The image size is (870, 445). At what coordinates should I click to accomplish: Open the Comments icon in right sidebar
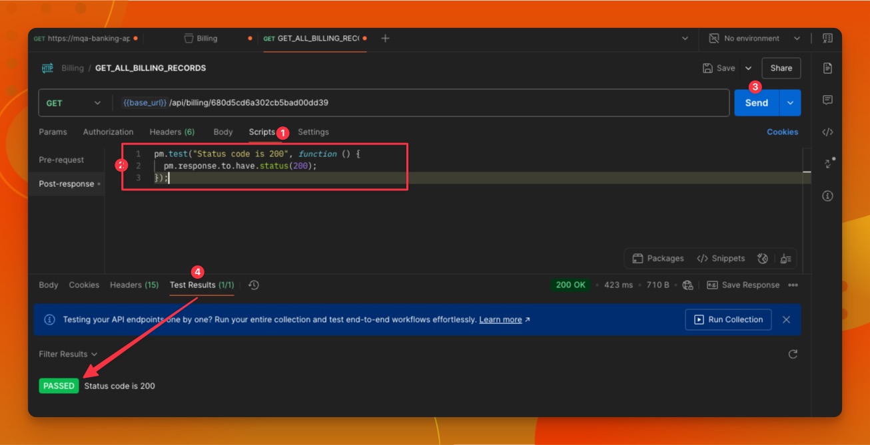pyautogui.click(x=827, y=100)
